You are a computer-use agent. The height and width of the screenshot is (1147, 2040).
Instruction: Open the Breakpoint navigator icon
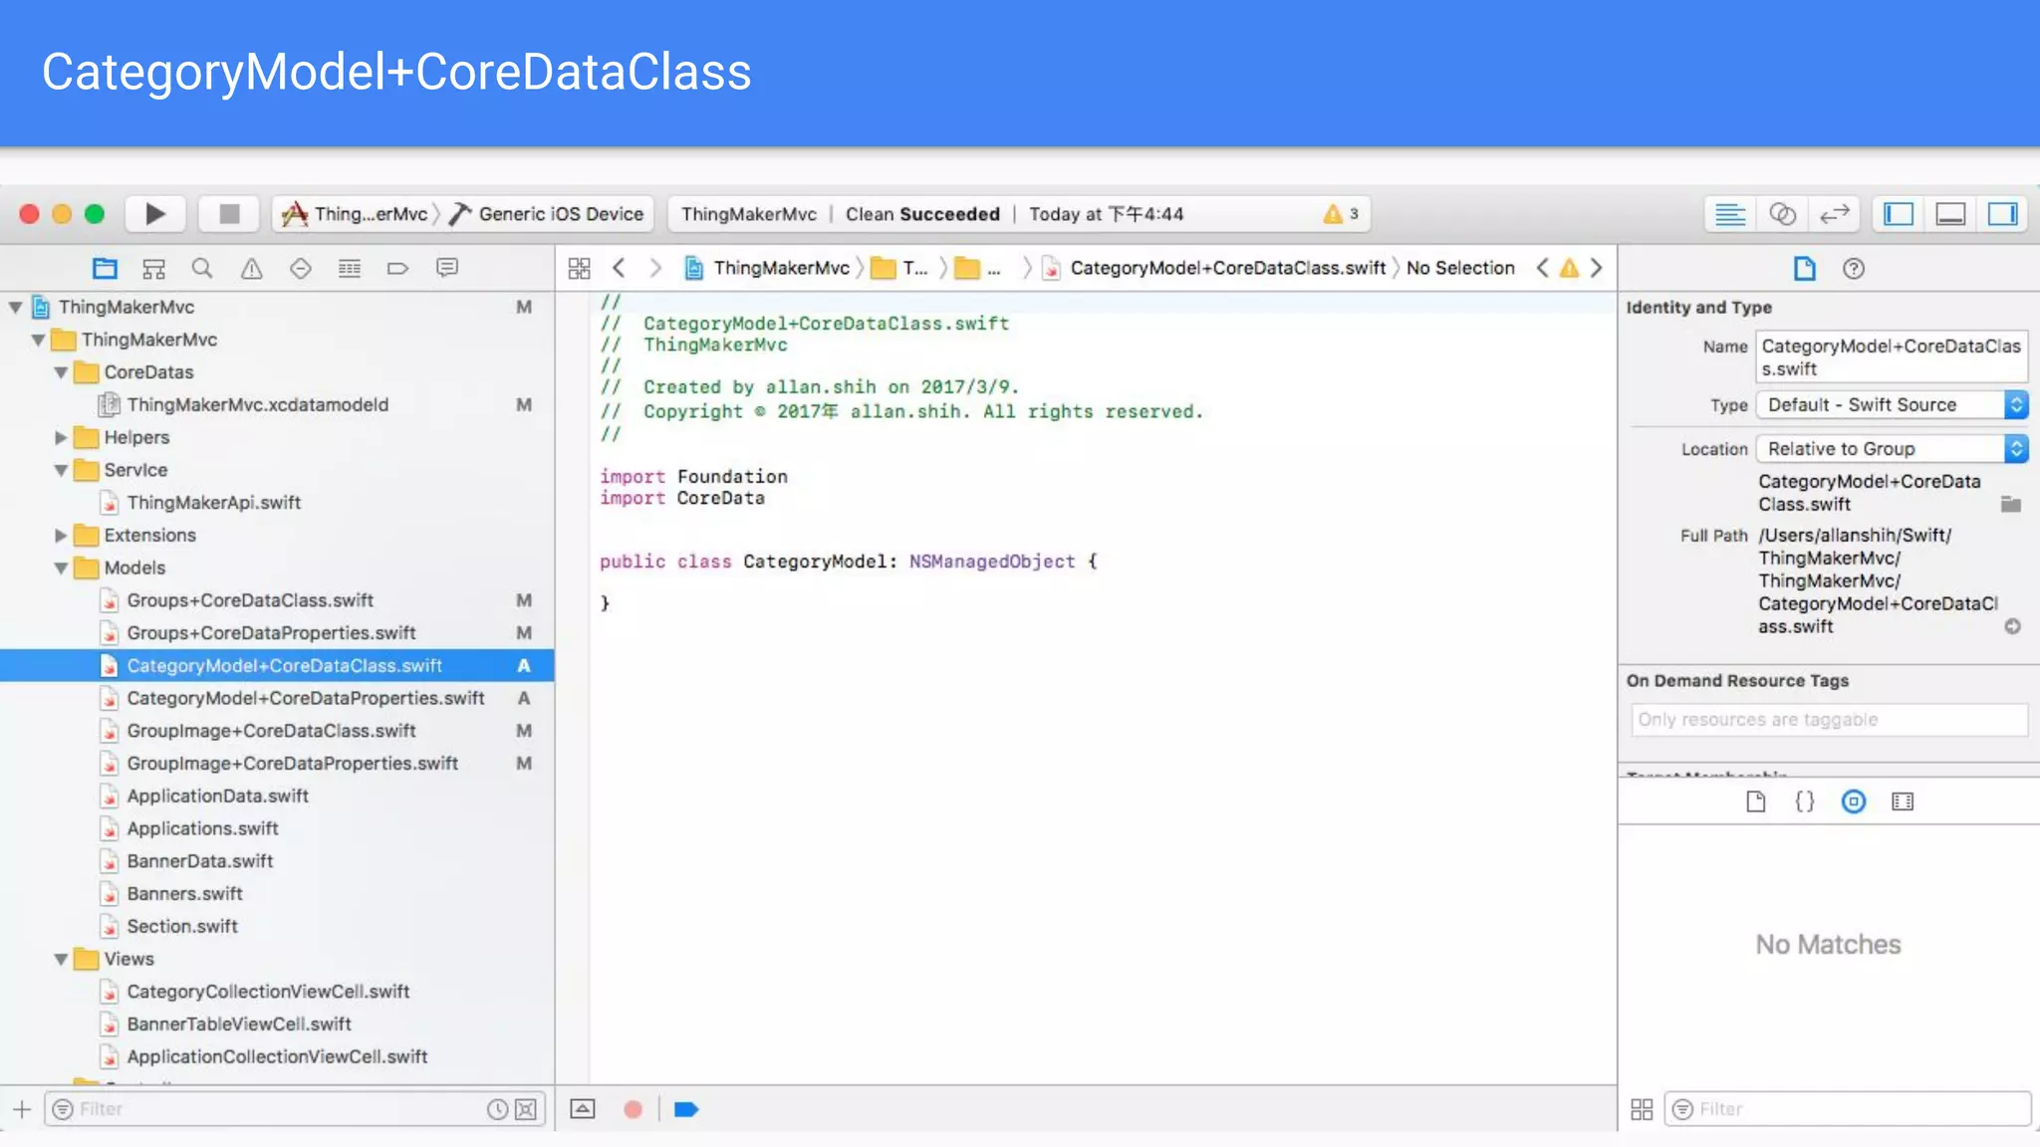pyautogui.click(x=397, y=268)
